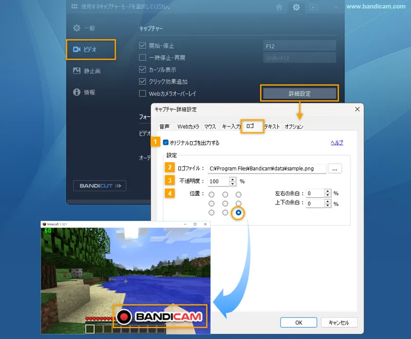Viewport: 411px width, 339px height.
Task: Switch to the キー入力 tab
Action: click(231, 126)
